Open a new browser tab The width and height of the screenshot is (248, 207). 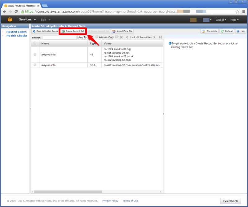pyautogui.click(x=45, y=6)
